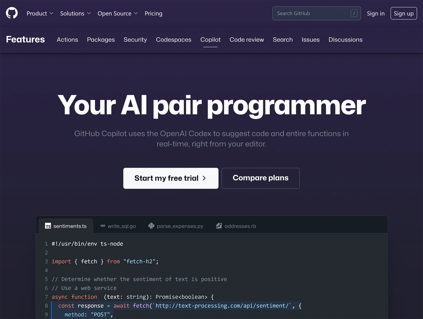
Task: Click the arrow in Start my free trial
Action: pos(204,178)
